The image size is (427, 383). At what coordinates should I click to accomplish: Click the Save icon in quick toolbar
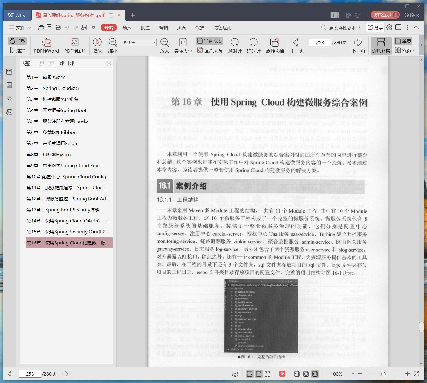[50, 27]
